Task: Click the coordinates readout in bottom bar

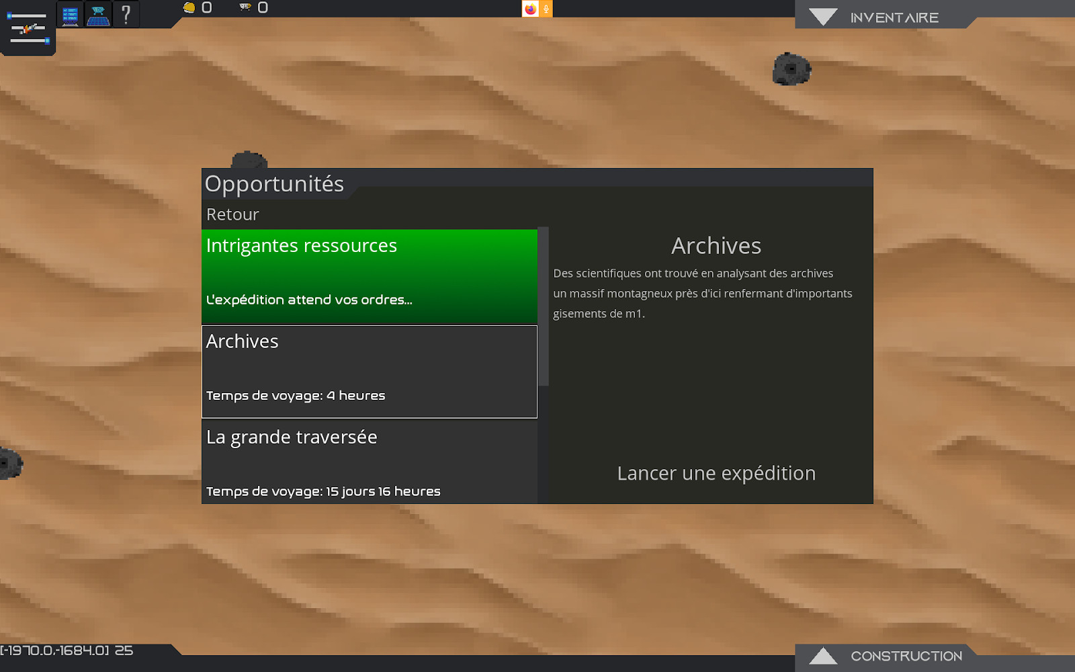Action: coord(67,650)
